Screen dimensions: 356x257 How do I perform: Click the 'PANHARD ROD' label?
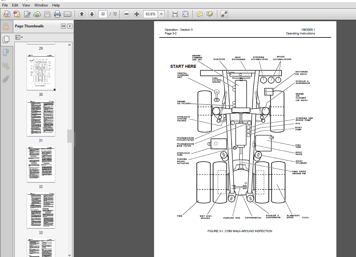[232, 218]
